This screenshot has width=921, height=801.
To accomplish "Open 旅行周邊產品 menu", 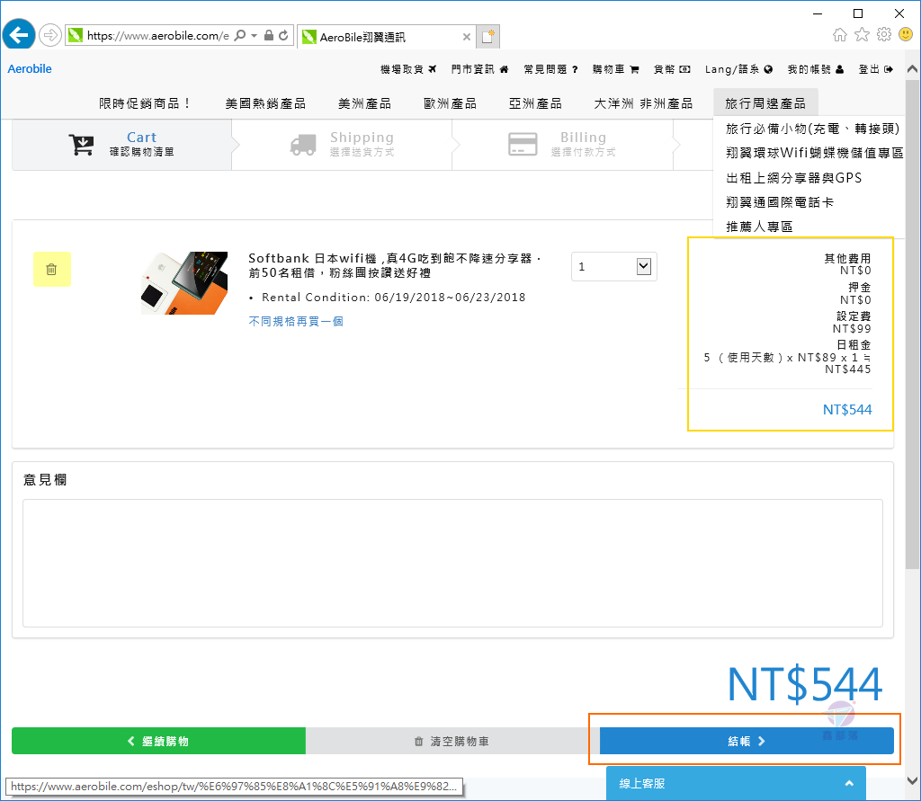I will (x=765, y=103).
